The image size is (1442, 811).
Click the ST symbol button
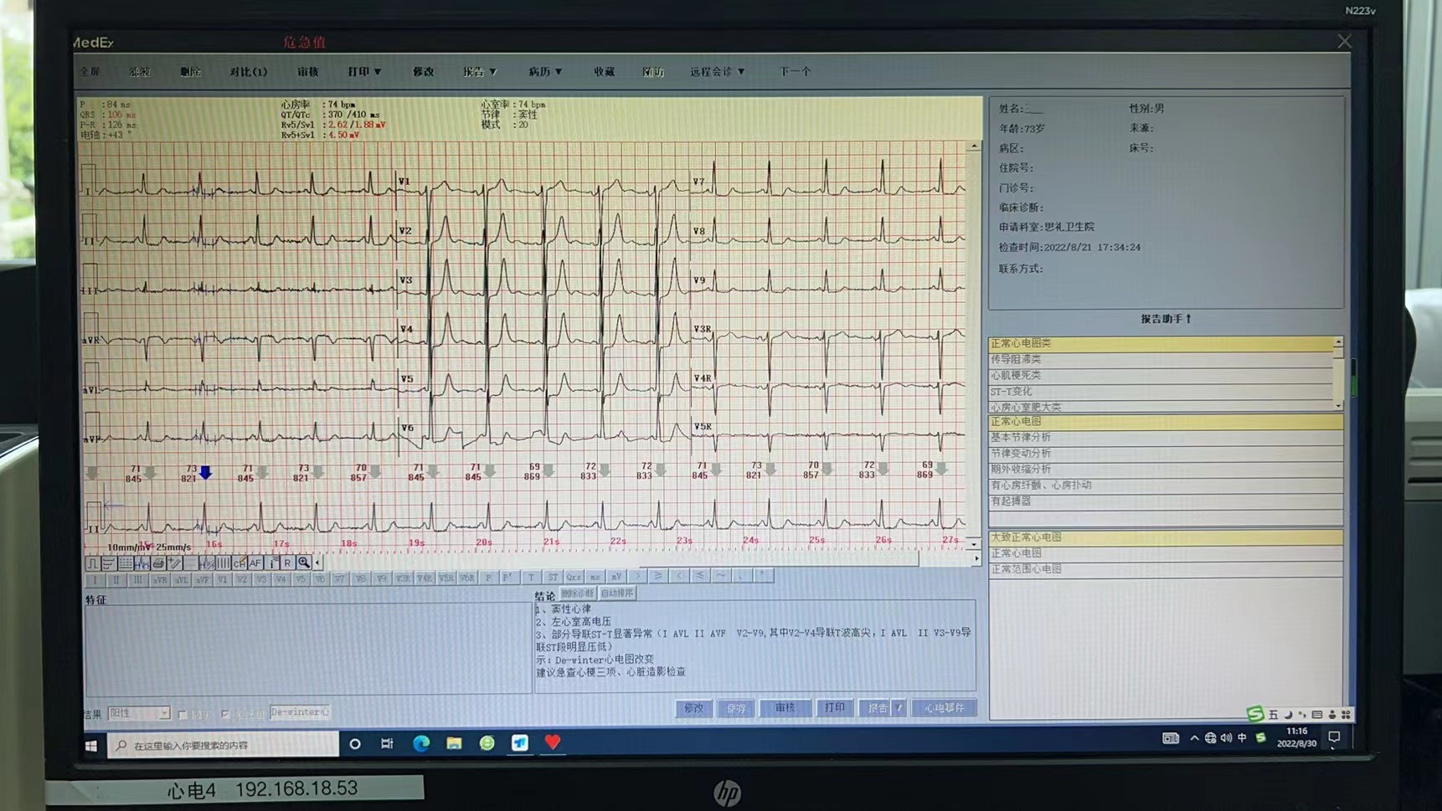point(553,577)
